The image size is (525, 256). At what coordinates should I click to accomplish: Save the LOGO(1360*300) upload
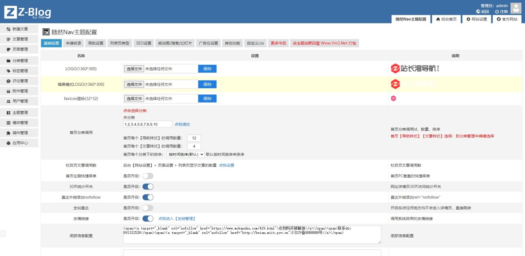click(207, 69)
